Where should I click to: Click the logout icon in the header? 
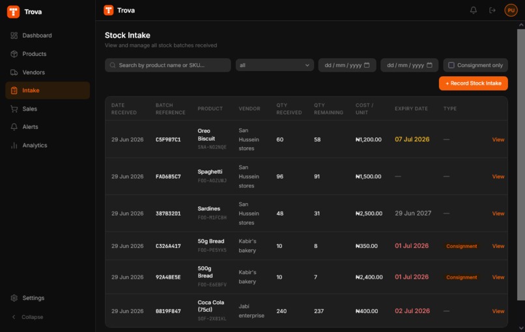pyautogui.click(x=492, y=10)
